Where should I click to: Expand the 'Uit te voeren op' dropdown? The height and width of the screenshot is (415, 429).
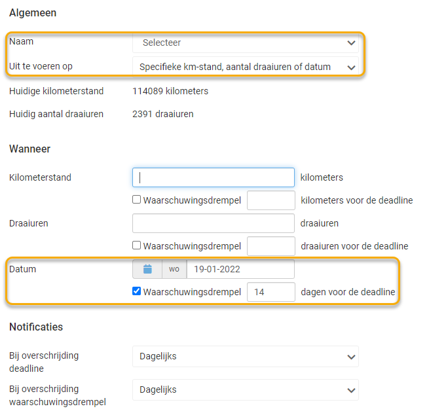[246, 67]
